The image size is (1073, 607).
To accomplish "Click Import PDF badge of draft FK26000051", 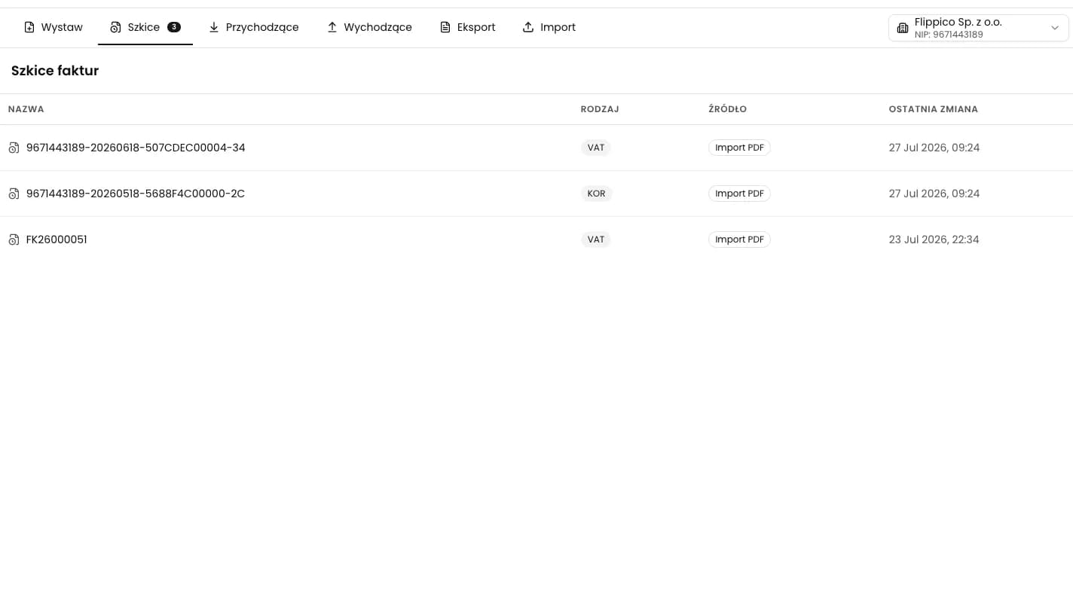I will pyautogui.click(x=739, y=239).
